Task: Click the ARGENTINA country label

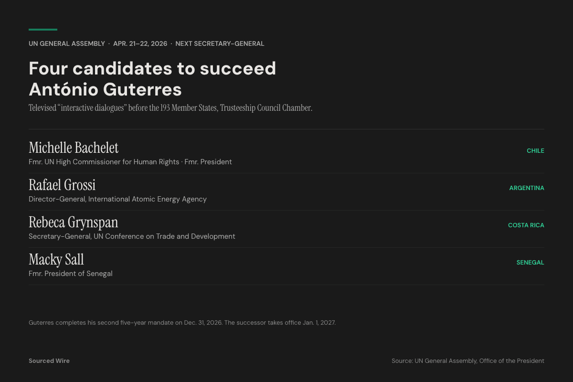Action: 527,188
